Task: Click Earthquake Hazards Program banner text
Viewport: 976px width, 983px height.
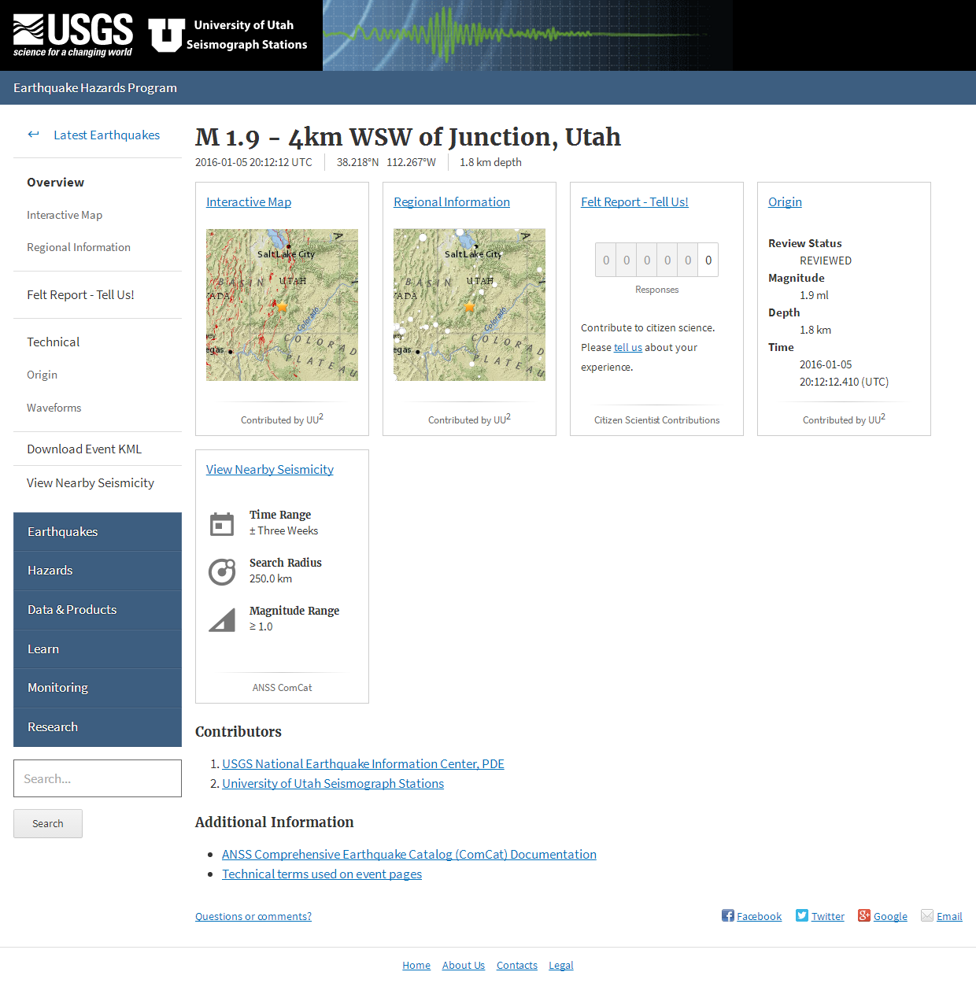Action: pos(95,87)
